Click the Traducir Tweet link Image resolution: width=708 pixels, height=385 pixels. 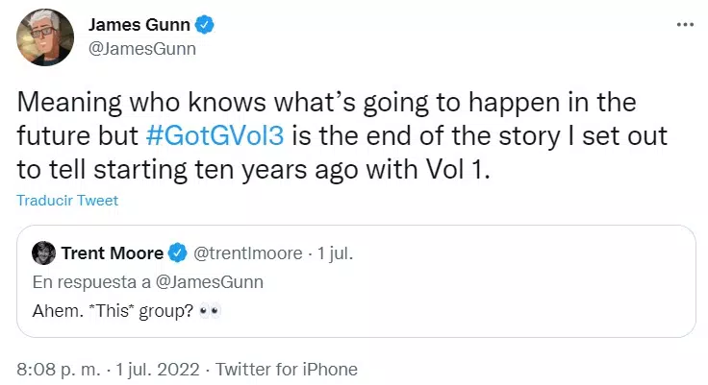(67, 201)
